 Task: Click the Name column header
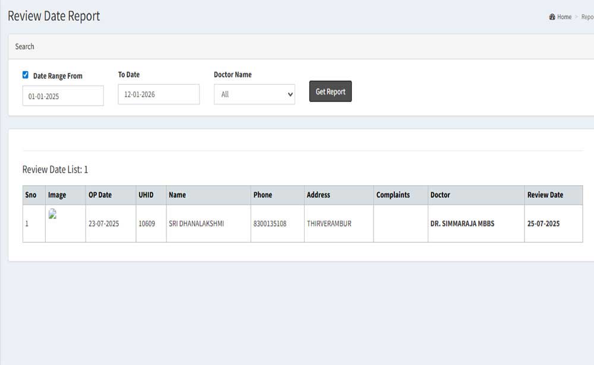(177, 195)
